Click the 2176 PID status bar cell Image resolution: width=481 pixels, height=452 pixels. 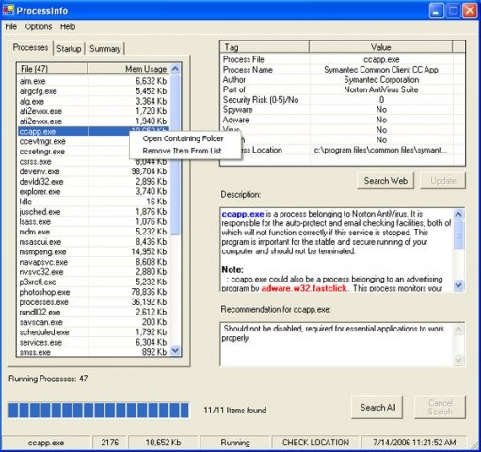click(x=110, y=443)
